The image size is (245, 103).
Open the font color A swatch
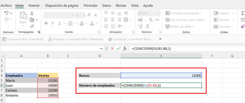[x=92, y=23]
